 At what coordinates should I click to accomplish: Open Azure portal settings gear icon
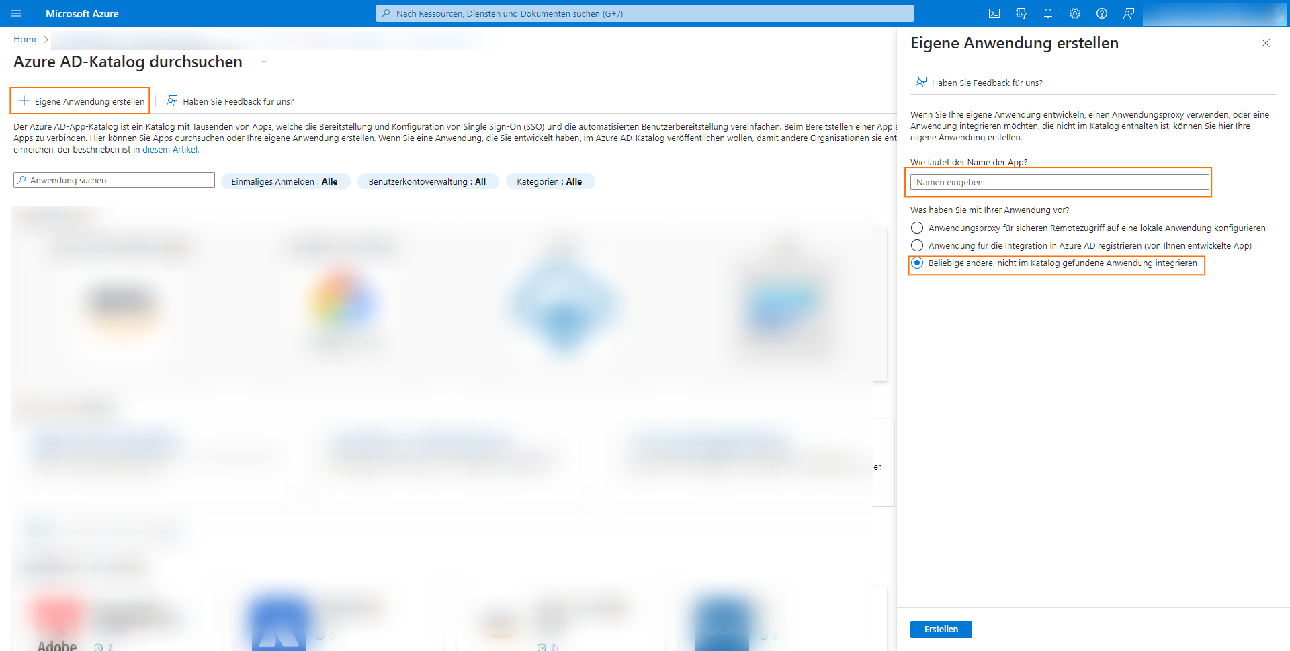[x=1075, y=13]
